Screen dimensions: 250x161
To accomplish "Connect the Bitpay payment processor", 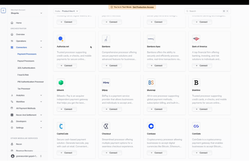I will (112, 109).
